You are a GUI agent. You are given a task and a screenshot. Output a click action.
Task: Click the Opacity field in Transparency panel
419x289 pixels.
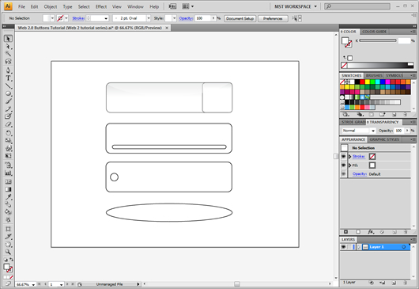tap(399, 131)
